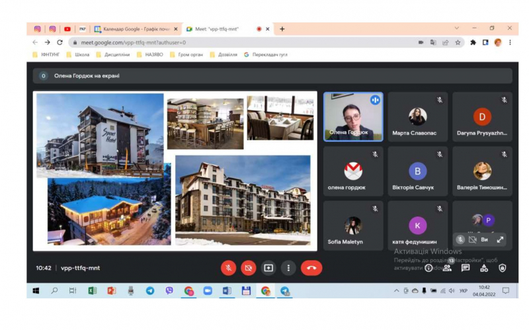Open the host controls lock icon
529x330 pixels.
[503, 268]
